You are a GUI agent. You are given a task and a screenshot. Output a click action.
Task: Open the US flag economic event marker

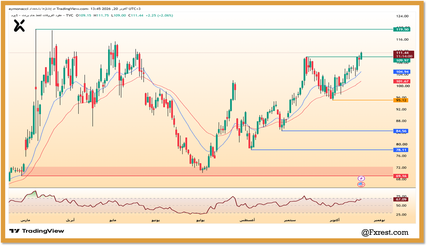click(x=361, y=184)
